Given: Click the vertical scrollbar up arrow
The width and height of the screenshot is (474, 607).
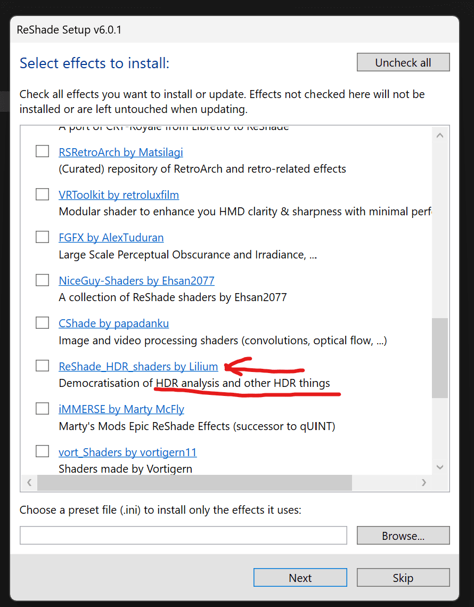Looking at the screenshot, I should pos(439,135).
